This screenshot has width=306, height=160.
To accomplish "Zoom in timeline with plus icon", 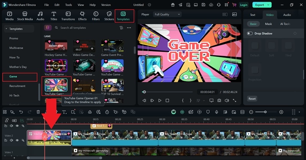I will click(x=281, y=112).
